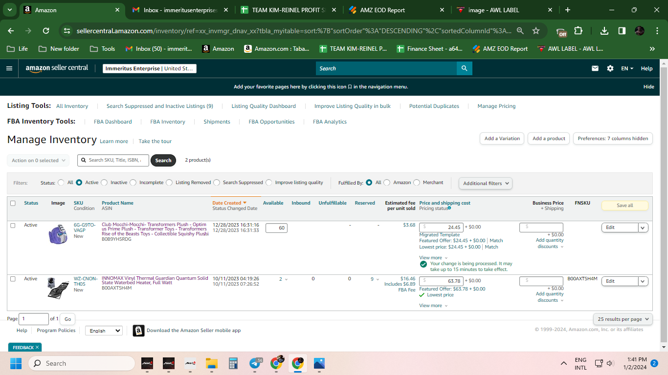The height and width of the screenshot is (375, 668).
Task: Open the INNOMAX waterbed heater product thumbnail
Action: tap(58, 288)
